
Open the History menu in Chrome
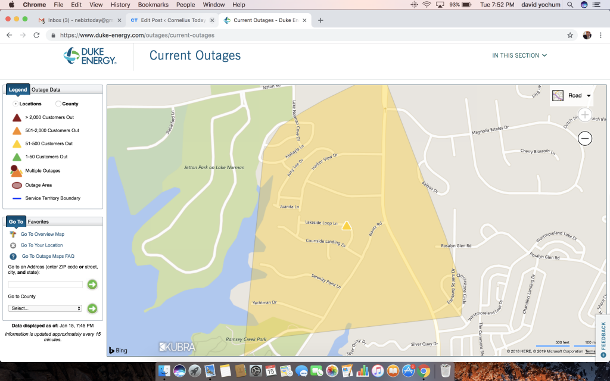[120, 5]
